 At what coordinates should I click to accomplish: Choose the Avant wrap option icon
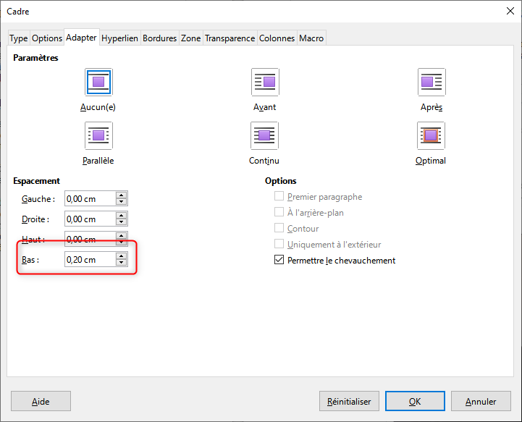coord(265,82)
